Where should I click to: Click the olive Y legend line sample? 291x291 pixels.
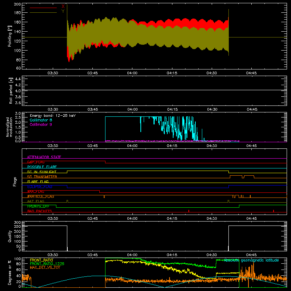[43, 13]
